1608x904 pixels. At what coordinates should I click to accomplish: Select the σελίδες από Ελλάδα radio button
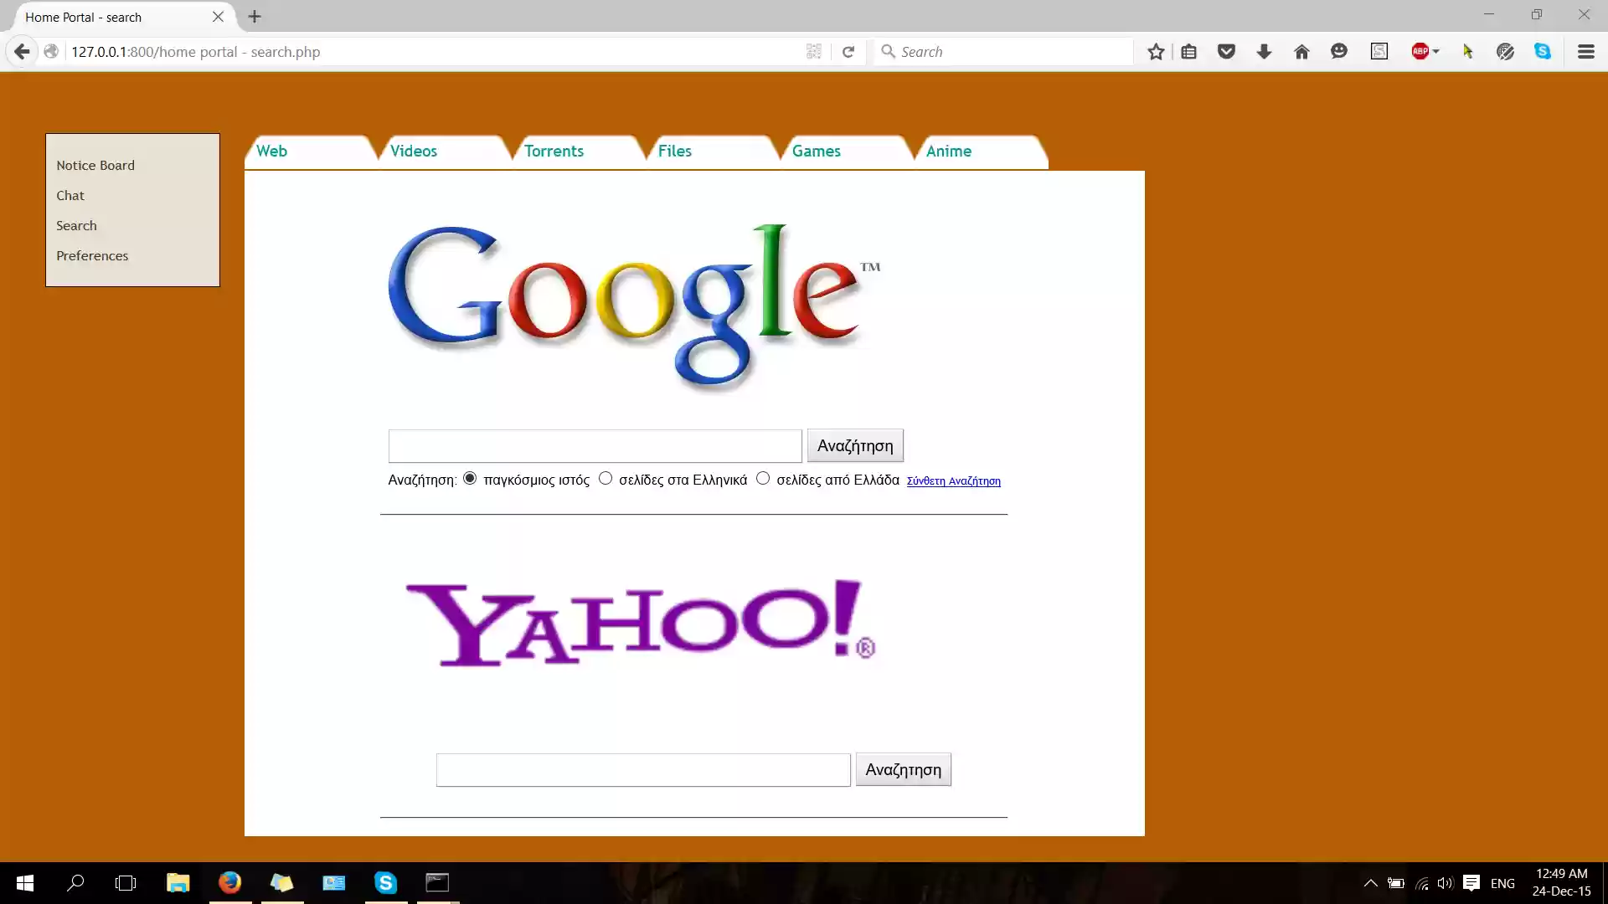coord(763,478)
